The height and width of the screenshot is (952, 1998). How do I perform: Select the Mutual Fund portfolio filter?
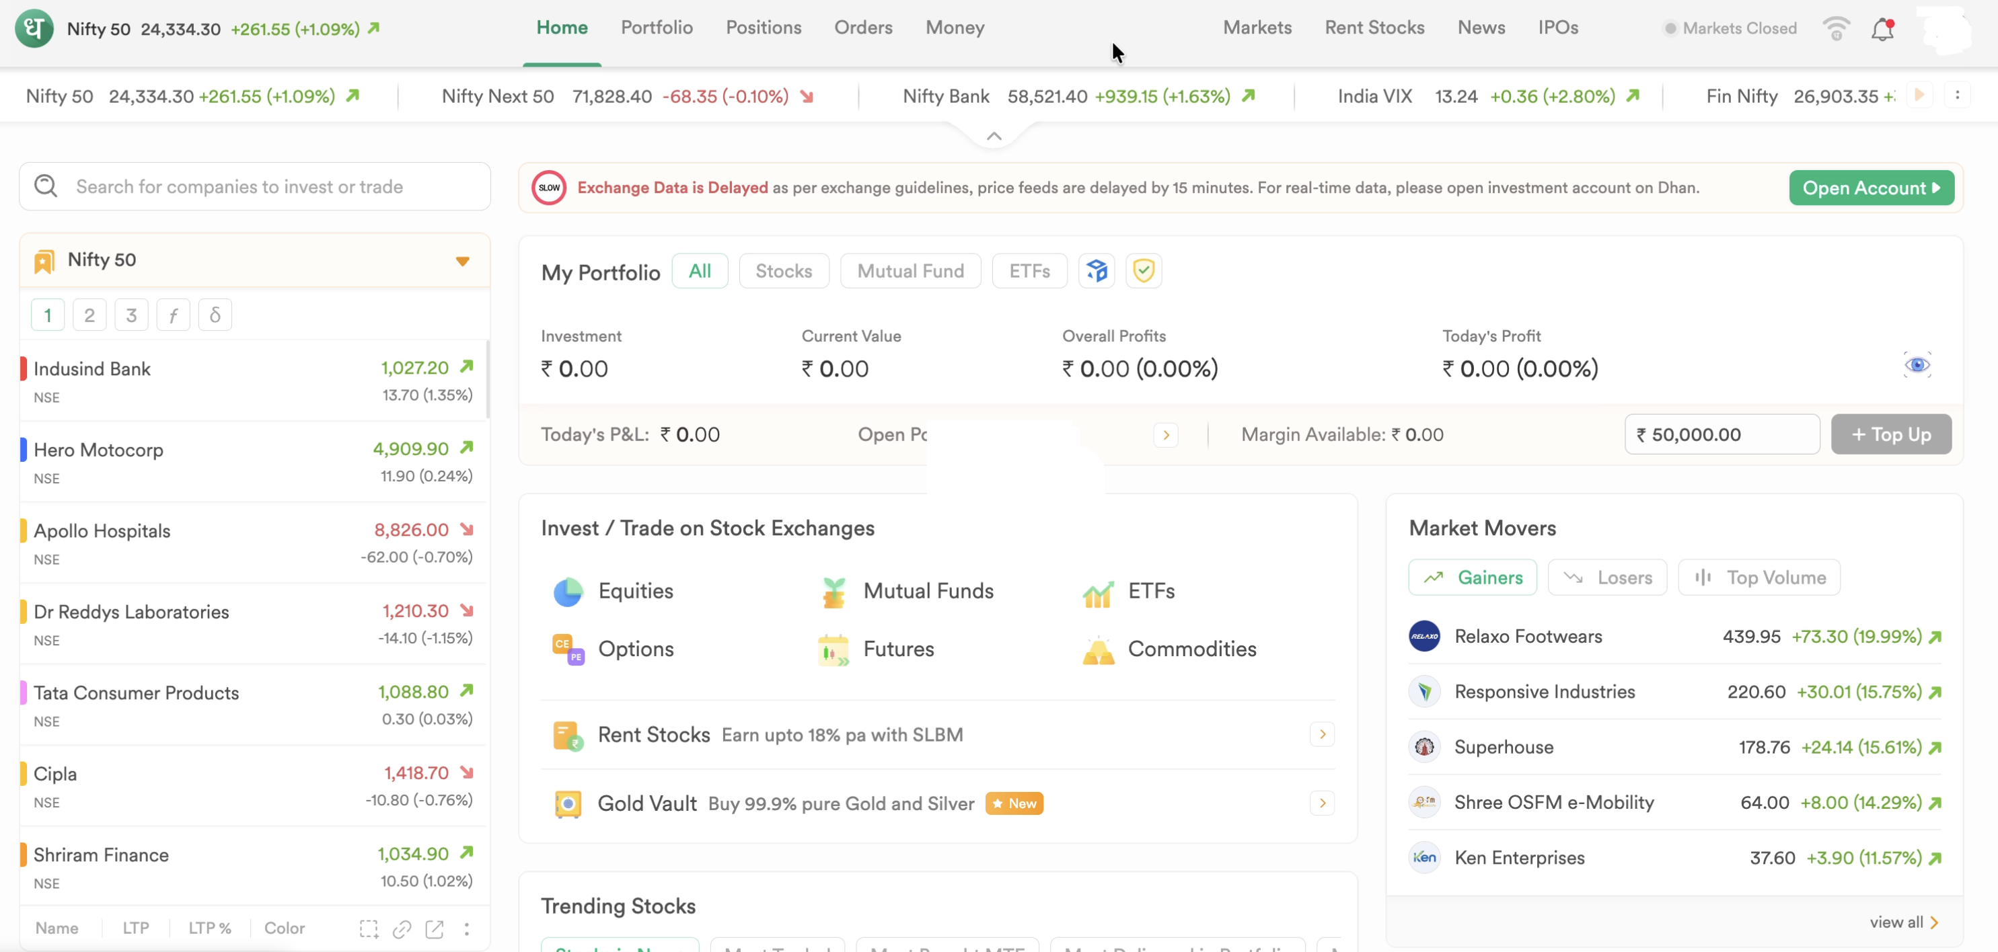point(911,270)
